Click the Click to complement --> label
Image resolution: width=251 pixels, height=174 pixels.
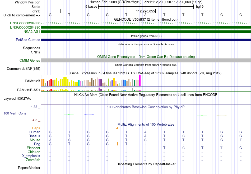[22, 15]
